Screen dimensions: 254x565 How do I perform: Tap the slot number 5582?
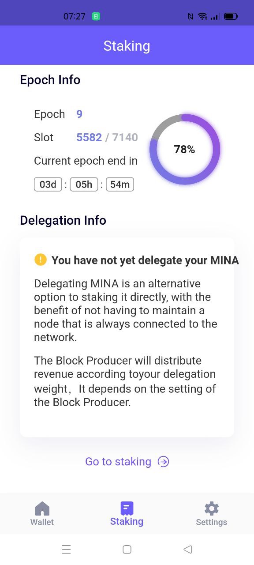[89, 137]
